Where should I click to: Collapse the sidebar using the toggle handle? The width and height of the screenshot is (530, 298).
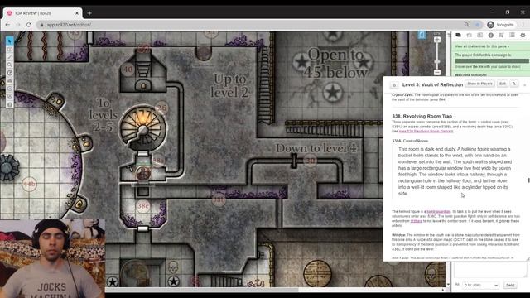click(x=449, y=35)
